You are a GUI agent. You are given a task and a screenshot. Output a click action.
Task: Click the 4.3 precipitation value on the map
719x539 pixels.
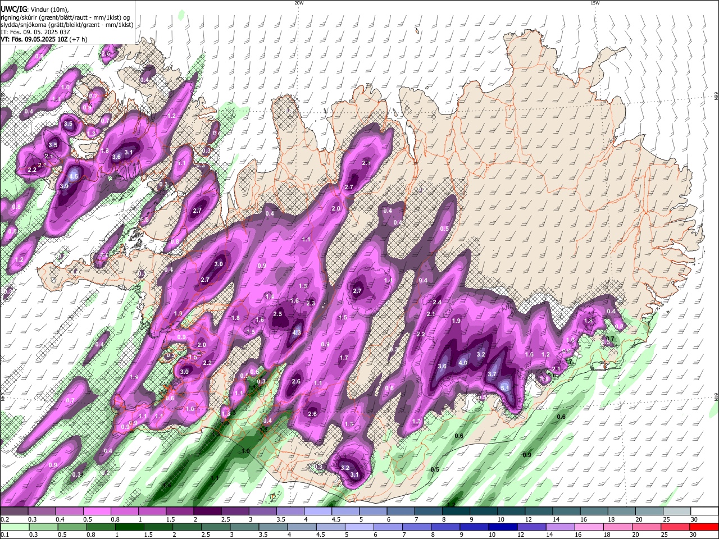coord(297,332)
